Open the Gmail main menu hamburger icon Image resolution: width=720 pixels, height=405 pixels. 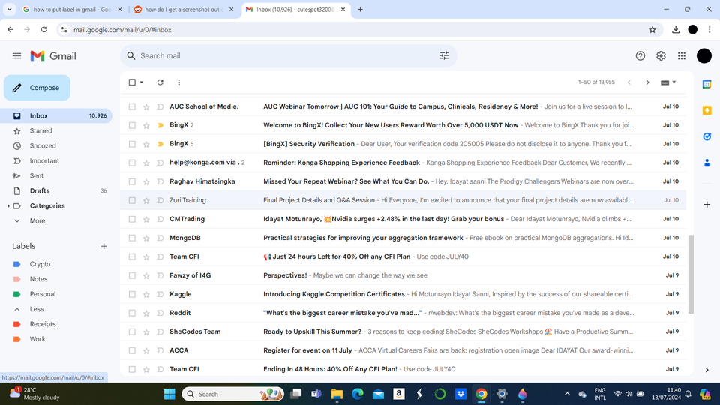pos(17,56)
